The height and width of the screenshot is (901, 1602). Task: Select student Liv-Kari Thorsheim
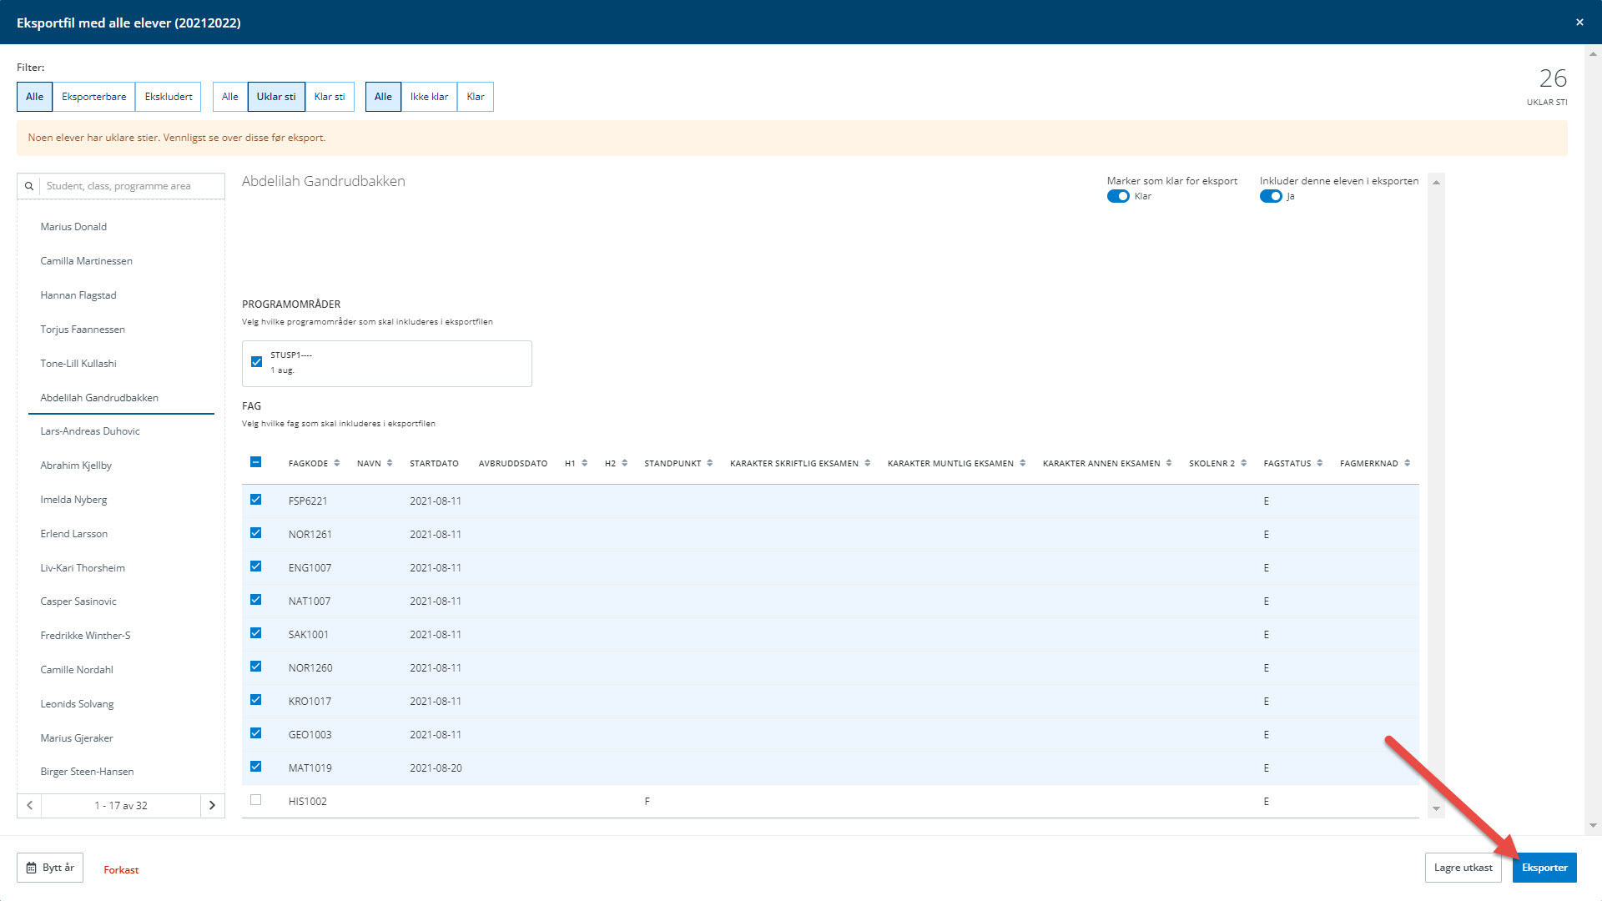(83, 568)
